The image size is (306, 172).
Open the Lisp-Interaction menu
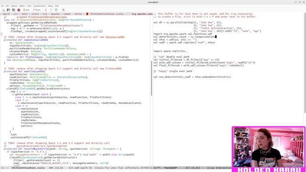click(x=40, y=6)
